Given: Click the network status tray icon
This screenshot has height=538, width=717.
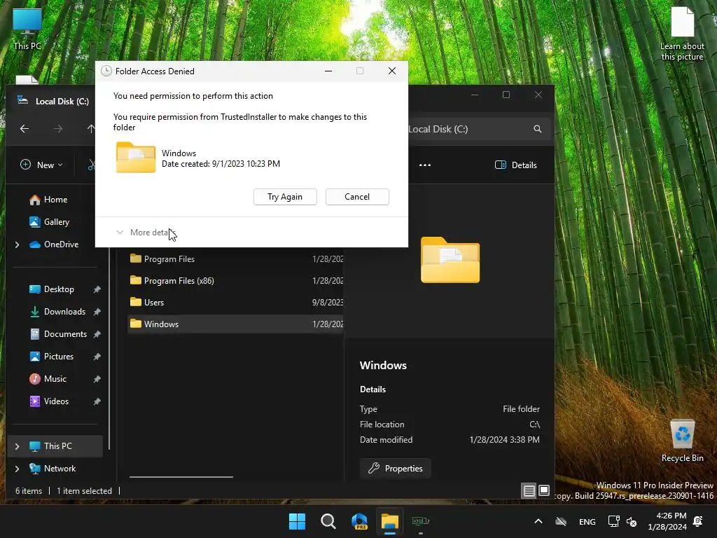Looking at the screenshot, I should click(x=613, y=521).
